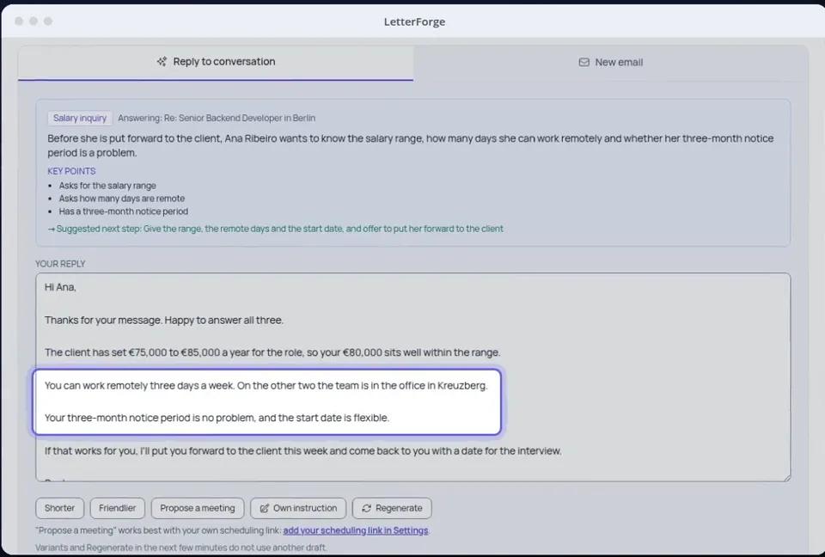
Task: Click the Suggested next step line
Action: point(275,229)
